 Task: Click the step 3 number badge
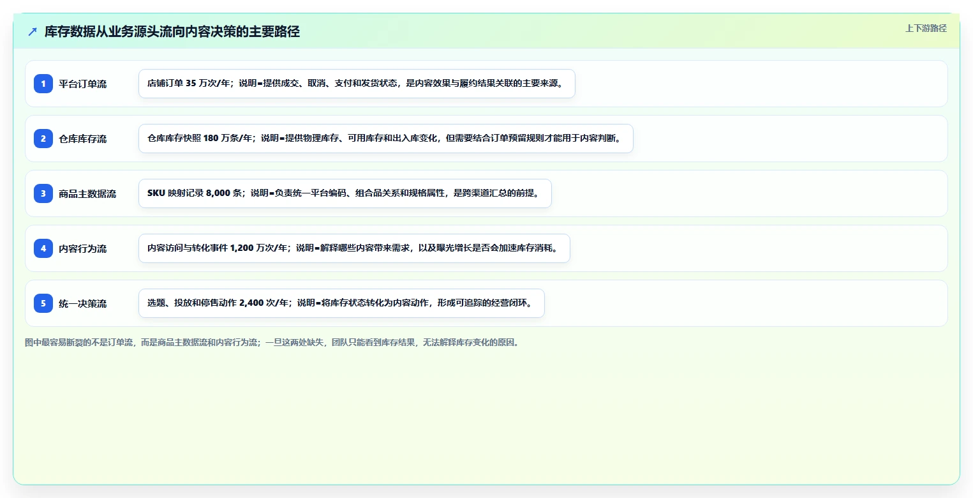[43, 193]
